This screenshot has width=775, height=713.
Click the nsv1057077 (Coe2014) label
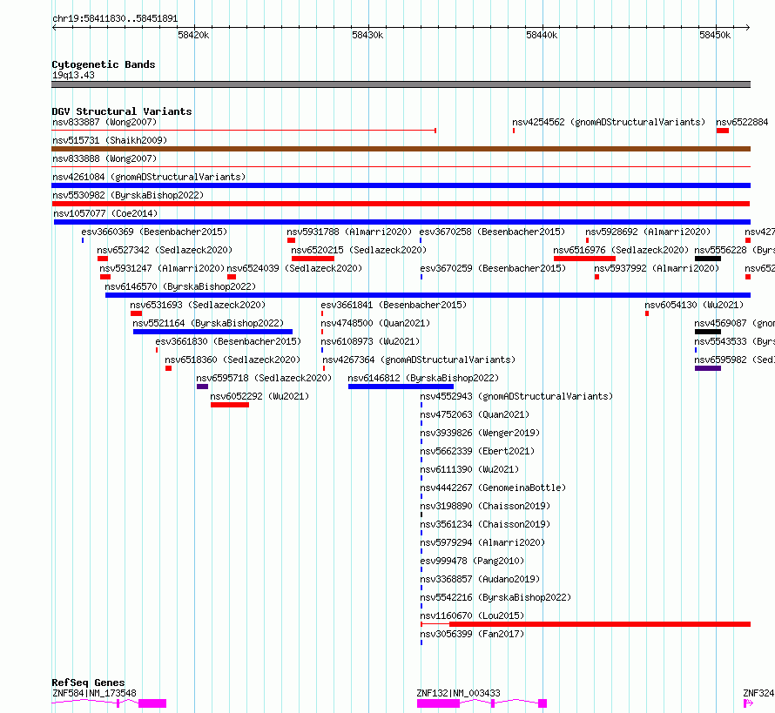[x=105, y=213]
